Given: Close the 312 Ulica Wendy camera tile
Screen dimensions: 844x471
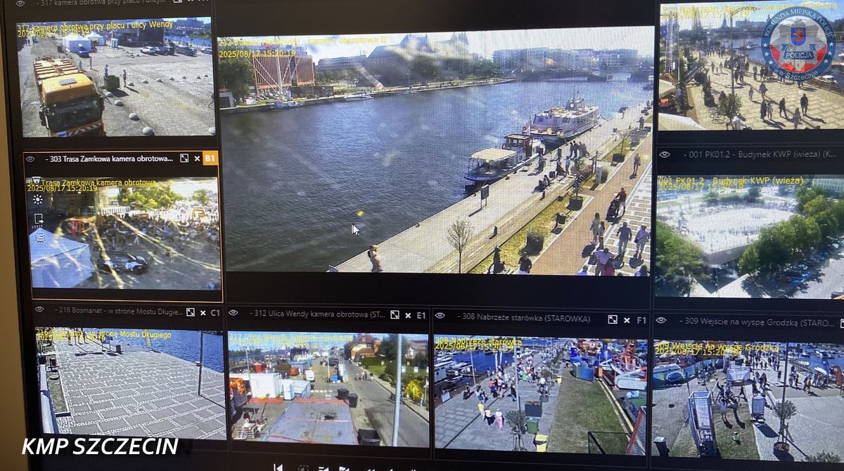Looking at the screenshot, I should [408, 315].
